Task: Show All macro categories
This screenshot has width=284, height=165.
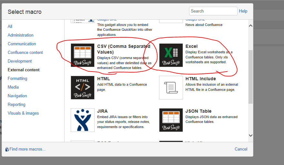Action: tap(10, 26)
